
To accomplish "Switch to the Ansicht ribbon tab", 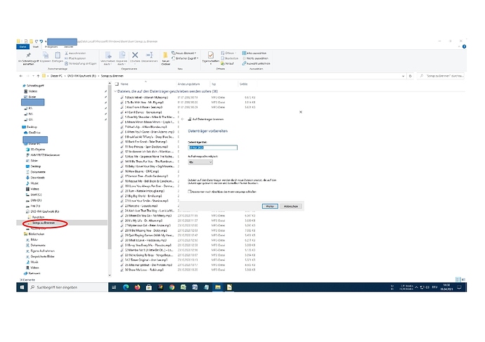I will tap(69, 46).
